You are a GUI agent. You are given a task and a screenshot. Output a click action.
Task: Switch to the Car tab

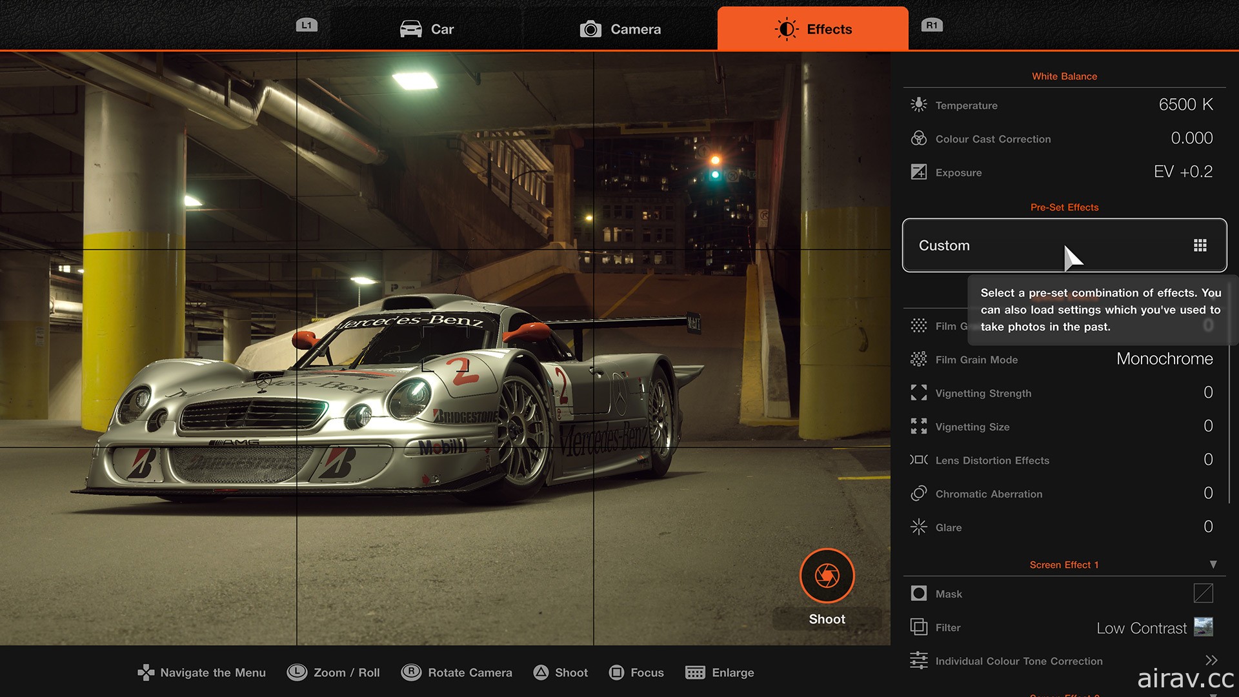click(x=429, y=28)
